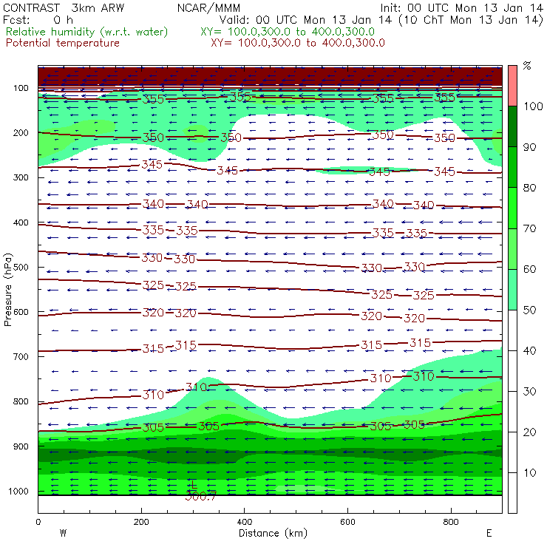Click the 100 hPa pressure tick label
Screen dimensions: 547x547
coord(21,88)
